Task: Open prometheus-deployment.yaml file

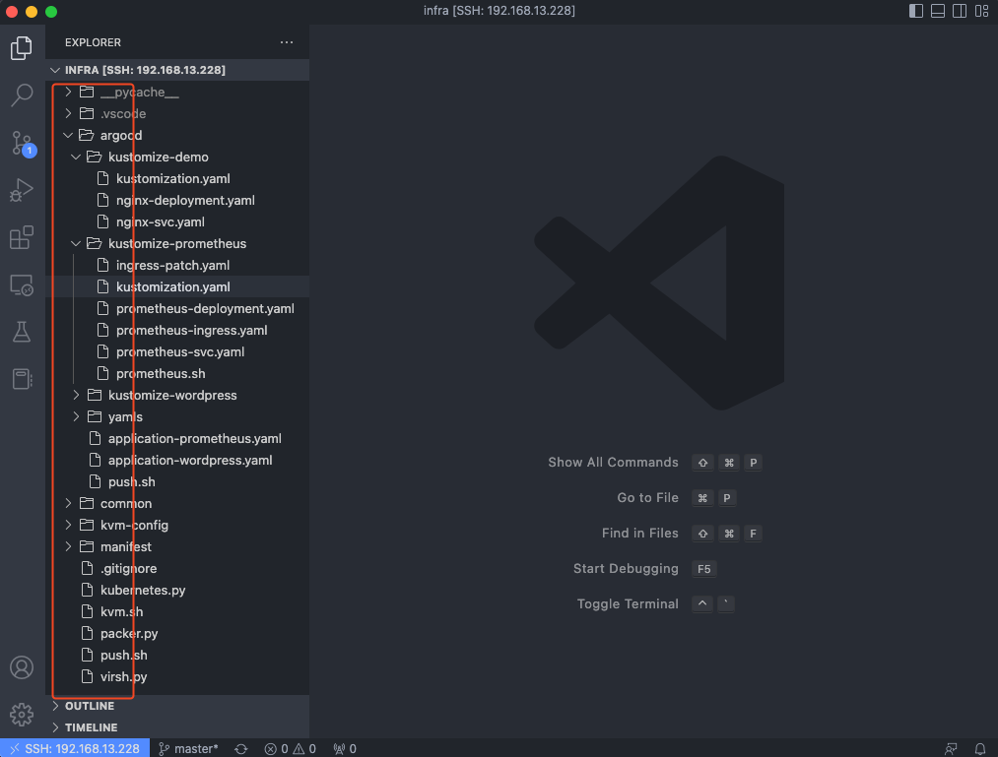Action: [177, 308]
